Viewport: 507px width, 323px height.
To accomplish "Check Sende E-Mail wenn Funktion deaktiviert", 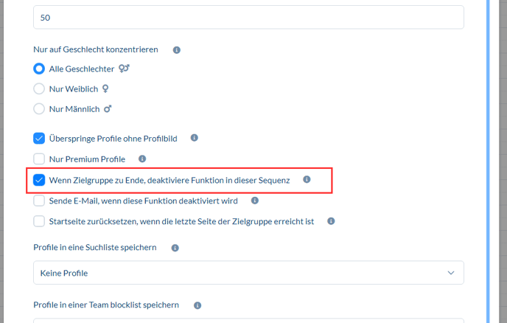I will (x=39, y=200).
